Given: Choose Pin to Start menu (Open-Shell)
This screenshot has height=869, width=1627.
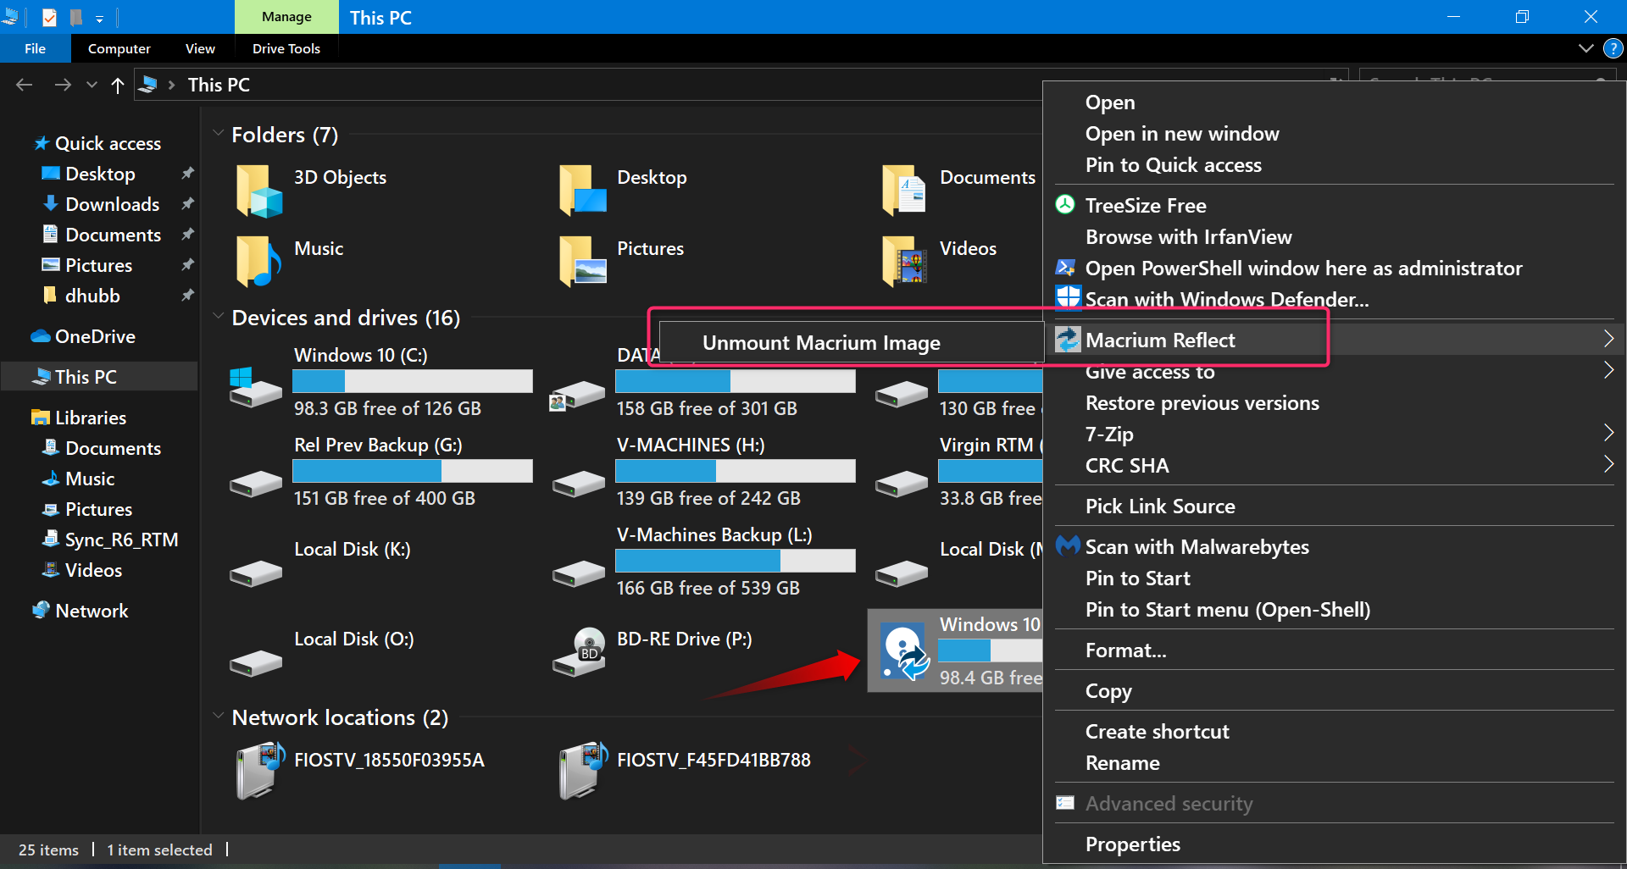Looking at the screenshot, I should click(1227, 609).
